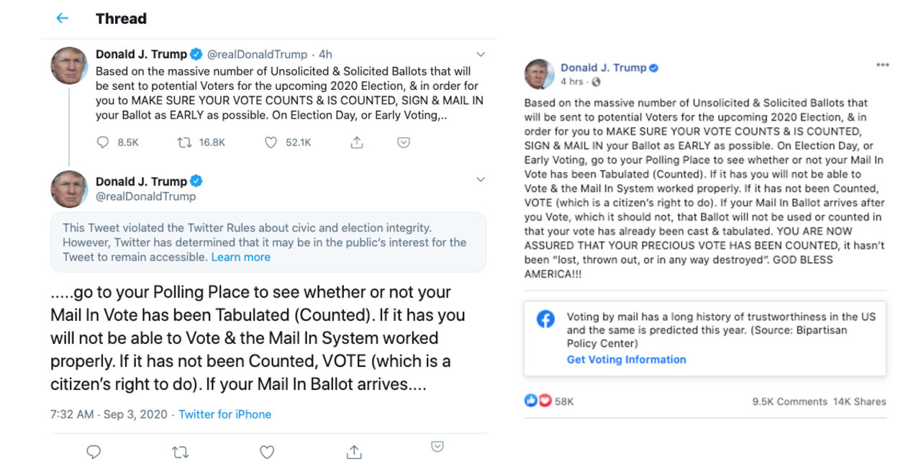Viewport: 921px width, 469px height.
Task: Open the dropdown chevron on the second tweet
Action: pos(481,179)
